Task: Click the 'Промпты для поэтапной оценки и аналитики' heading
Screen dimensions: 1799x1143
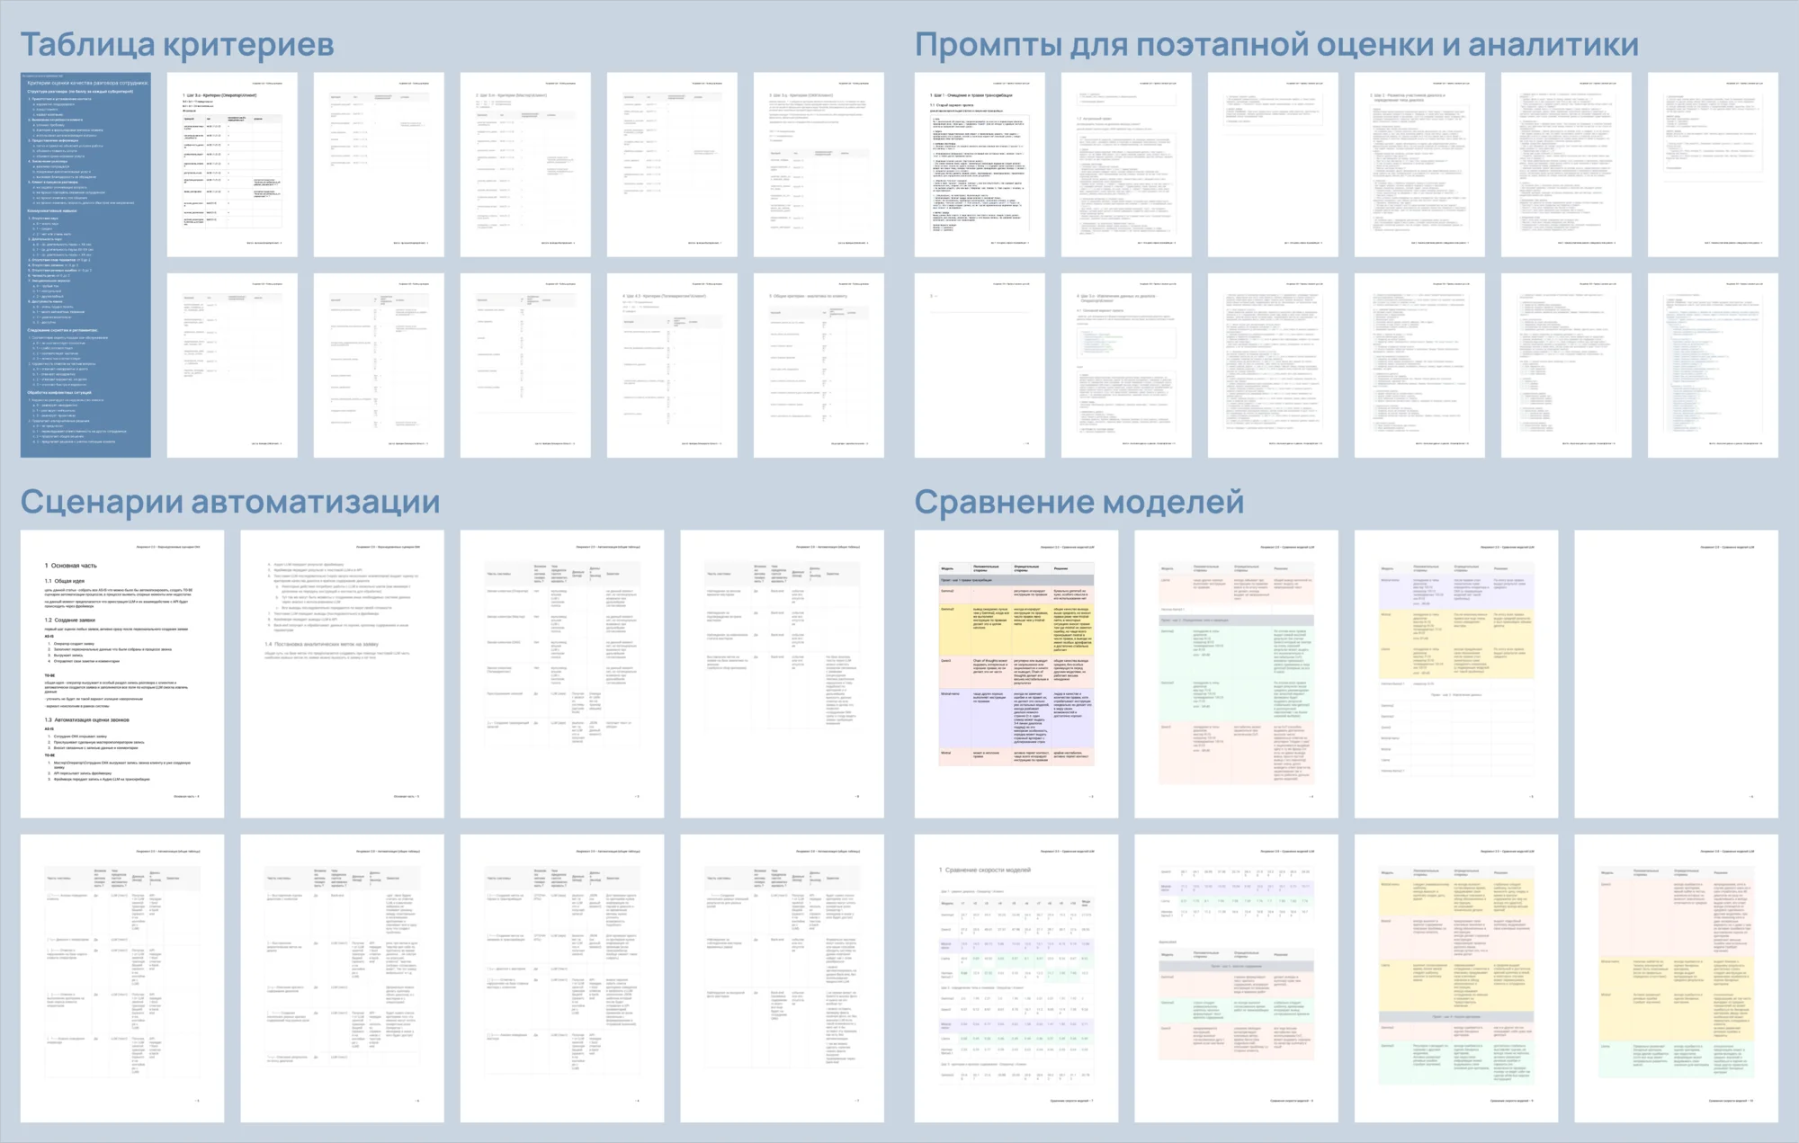Action: click(1275, 44)
